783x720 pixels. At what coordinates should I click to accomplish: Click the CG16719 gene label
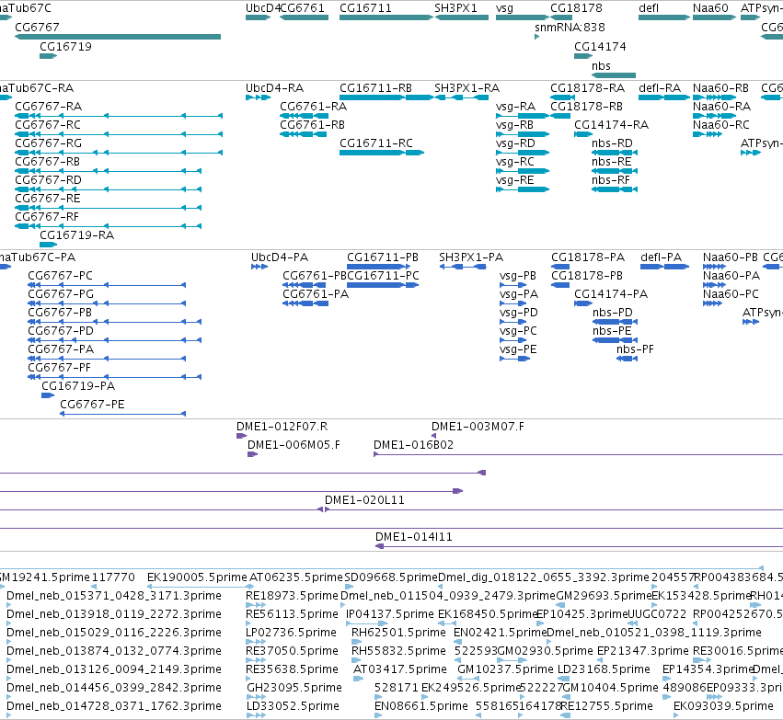pos(65,46)
